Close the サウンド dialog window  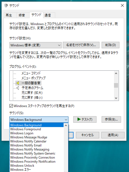[122, 5]
